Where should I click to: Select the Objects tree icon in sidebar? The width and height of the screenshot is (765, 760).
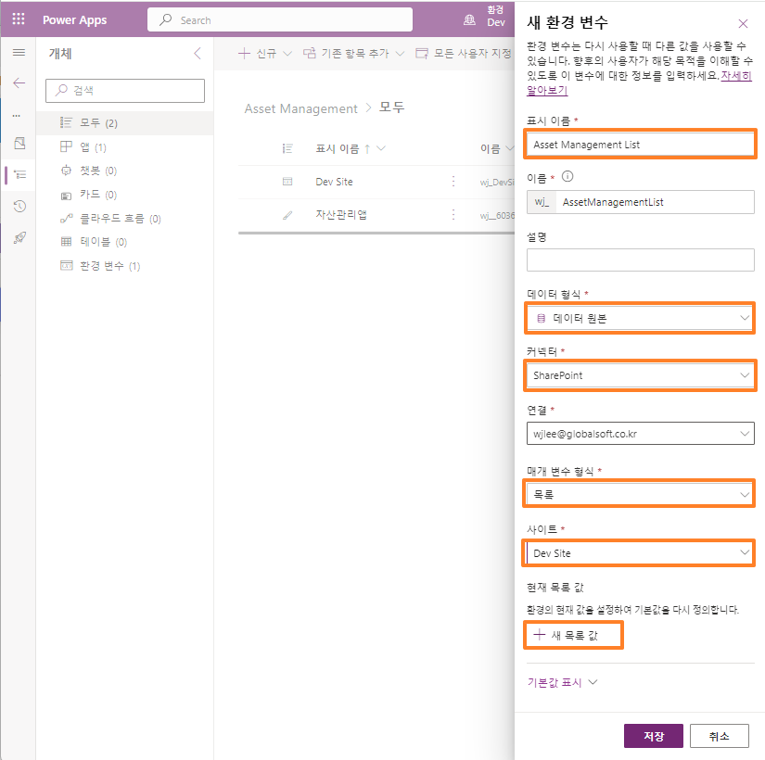tap(20, 174)
